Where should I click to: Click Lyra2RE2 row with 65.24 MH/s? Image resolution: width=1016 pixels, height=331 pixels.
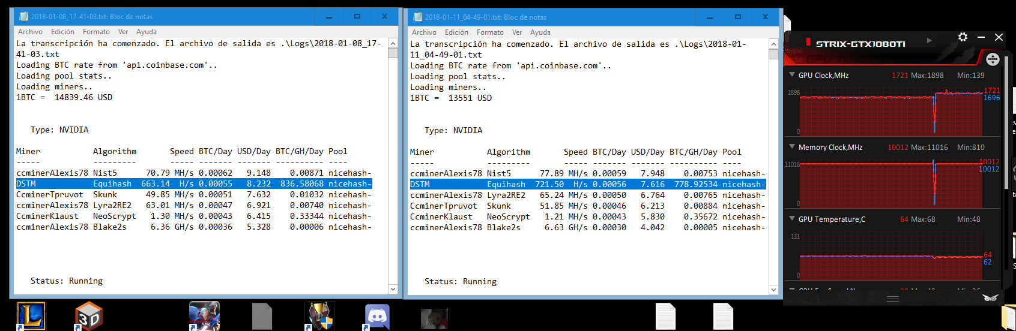[588, 195]
